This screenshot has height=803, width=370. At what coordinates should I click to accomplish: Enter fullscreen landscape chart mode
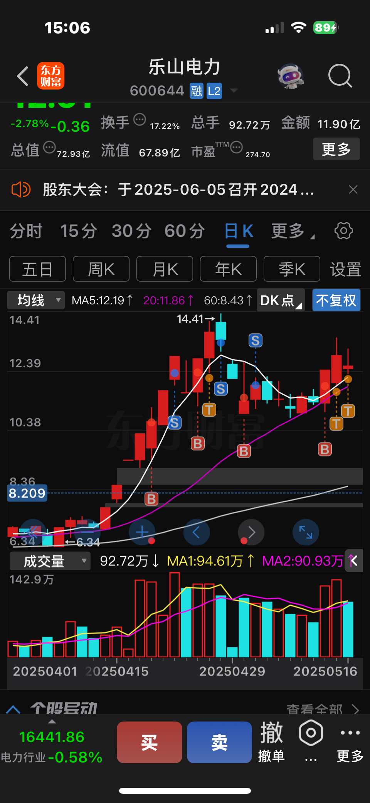pyautogui.click(x=306, y=532)
